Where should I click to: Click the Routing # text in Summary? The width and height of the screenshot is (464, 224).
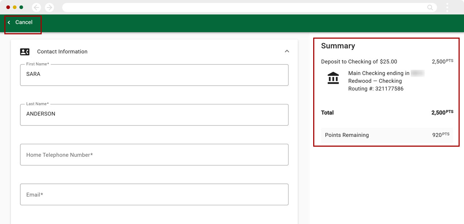click(x=376, y=89)
